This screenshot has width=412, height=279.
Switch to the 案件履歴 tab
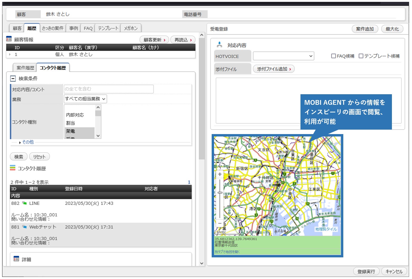[25, 68]
